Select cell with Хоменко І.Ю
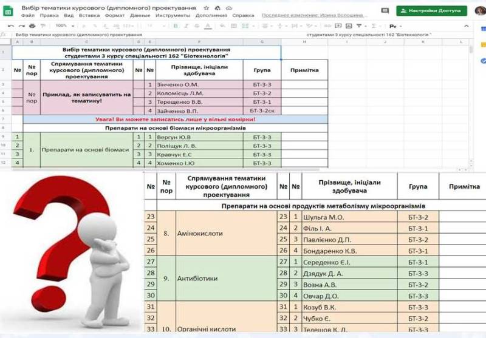The image size is (486, 338). click(x=199, y=163)
